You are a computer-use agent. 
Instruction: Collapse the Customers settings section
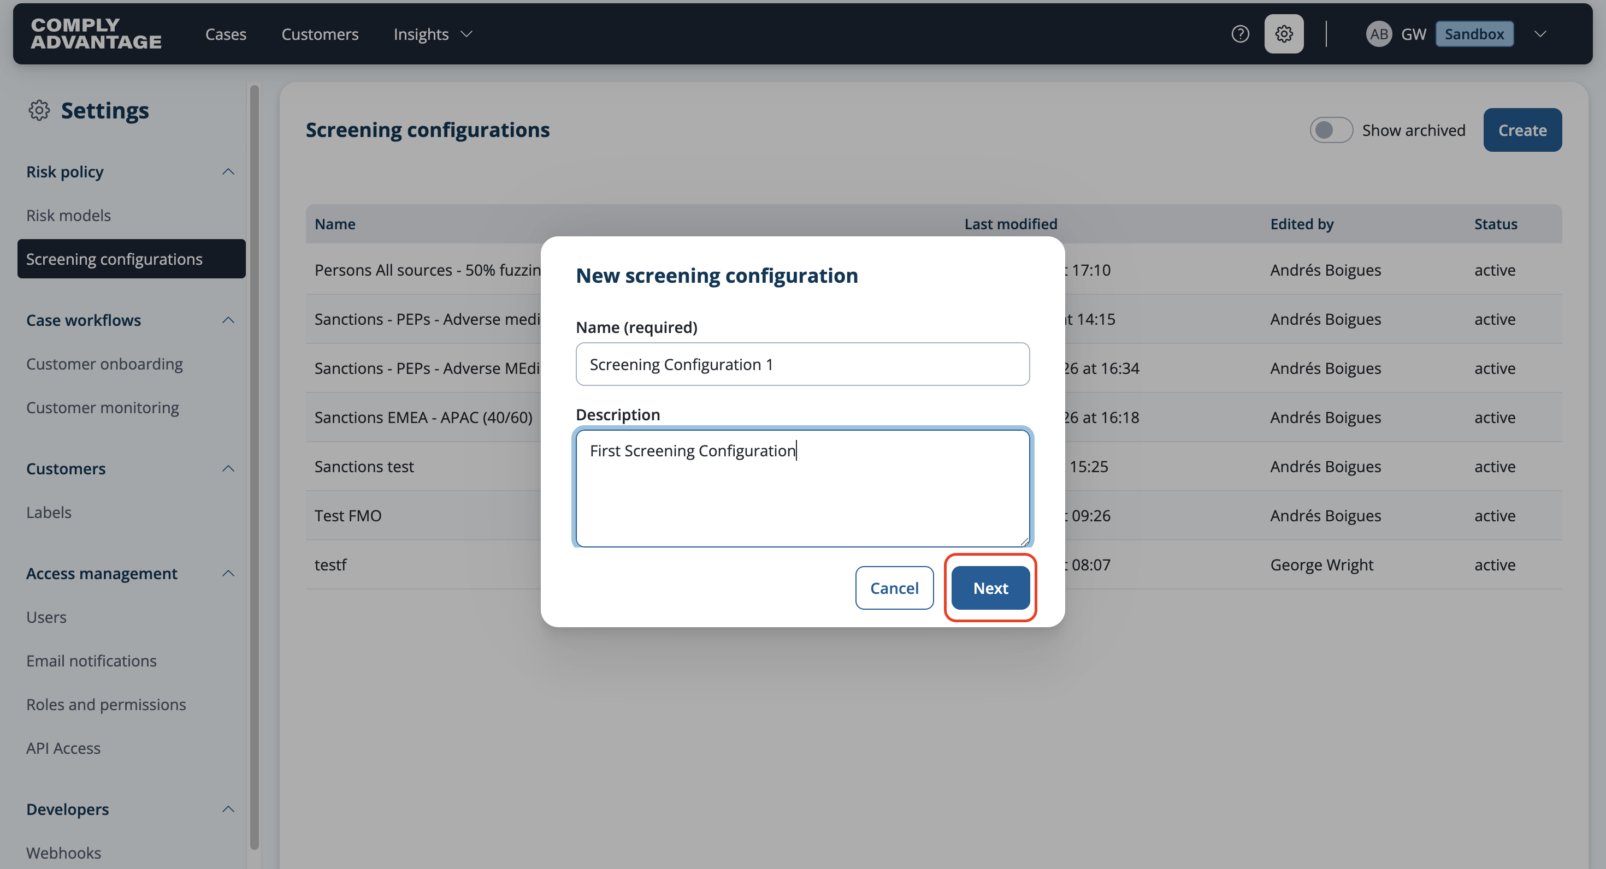(228, 468)
